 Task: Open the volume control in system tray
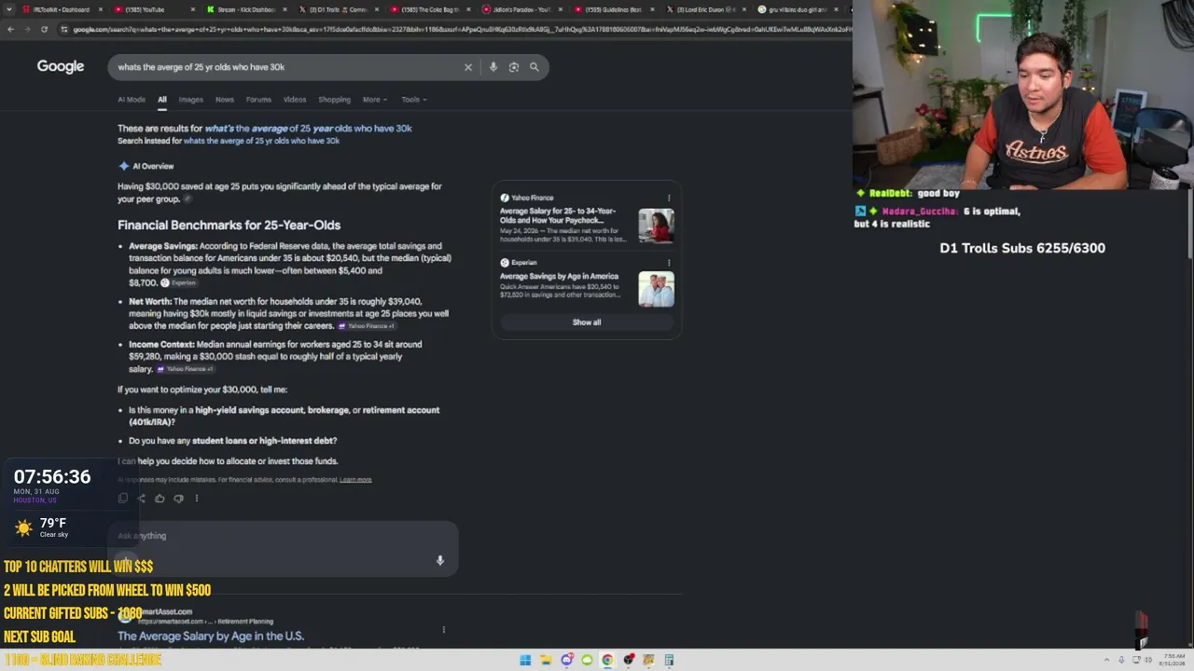(1147, 660)
